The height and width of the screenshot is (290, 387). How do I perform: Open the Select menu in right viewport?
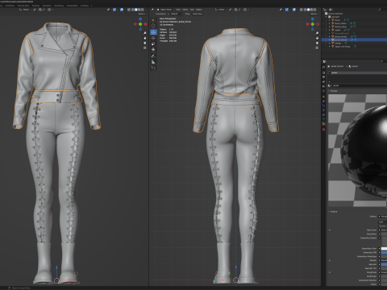[x=185, y=10]
